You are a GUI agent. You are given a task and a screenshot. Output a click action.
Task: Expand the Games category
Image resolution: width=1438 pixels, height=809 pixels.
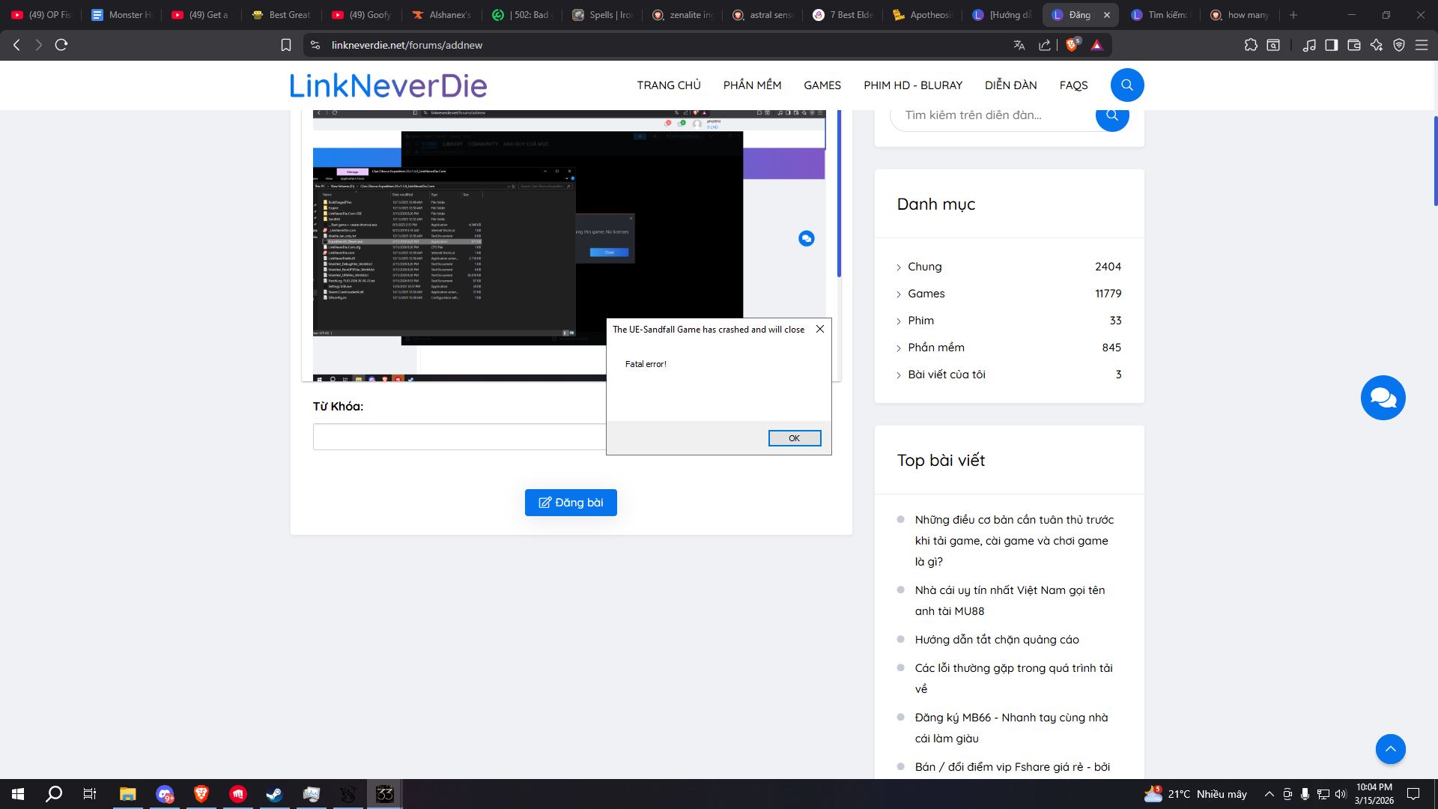926,294
